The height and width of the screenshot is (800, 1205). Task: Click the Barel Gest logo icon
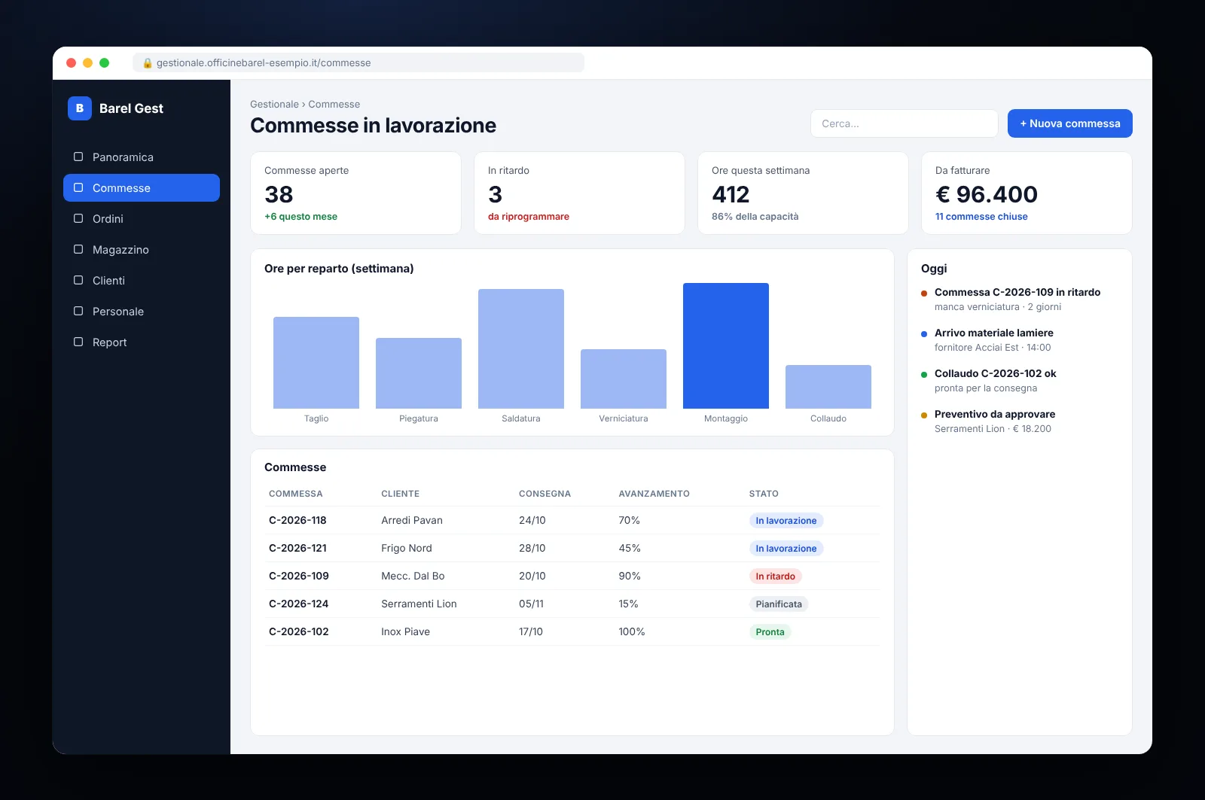(80, 108)
